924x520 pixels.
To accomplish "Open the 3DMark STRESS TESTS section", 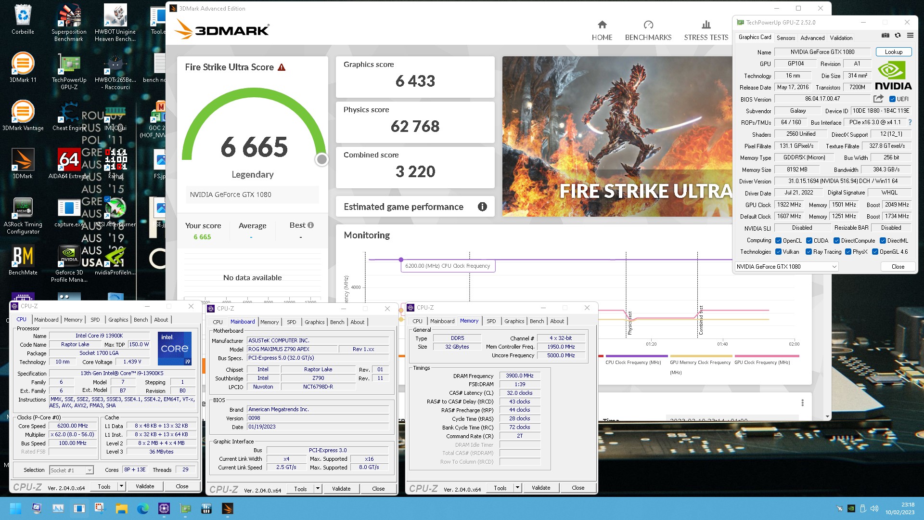I will [x=706, y=30].
